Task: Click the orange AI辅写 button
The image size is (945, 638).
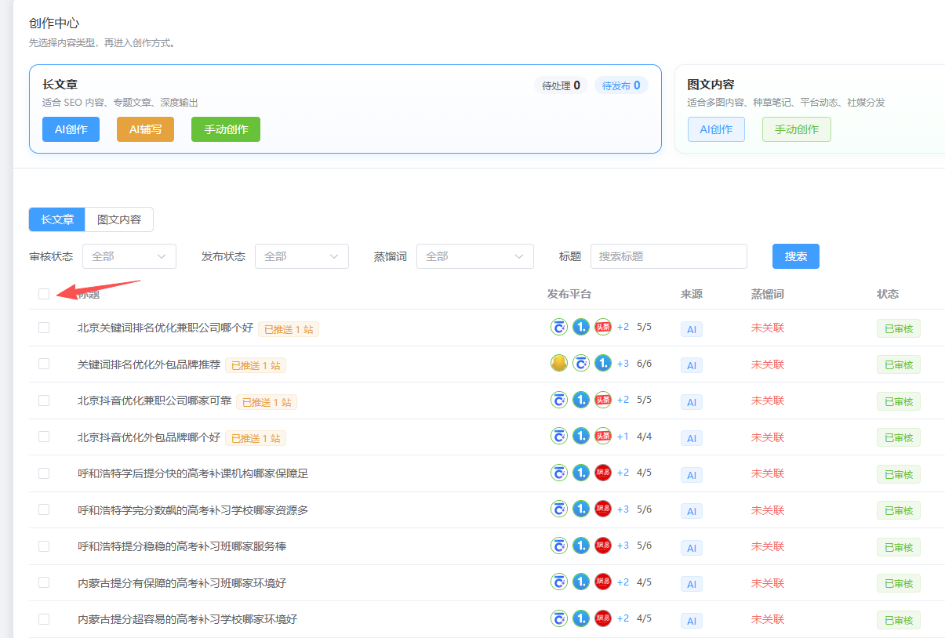Action: point(145,129)
